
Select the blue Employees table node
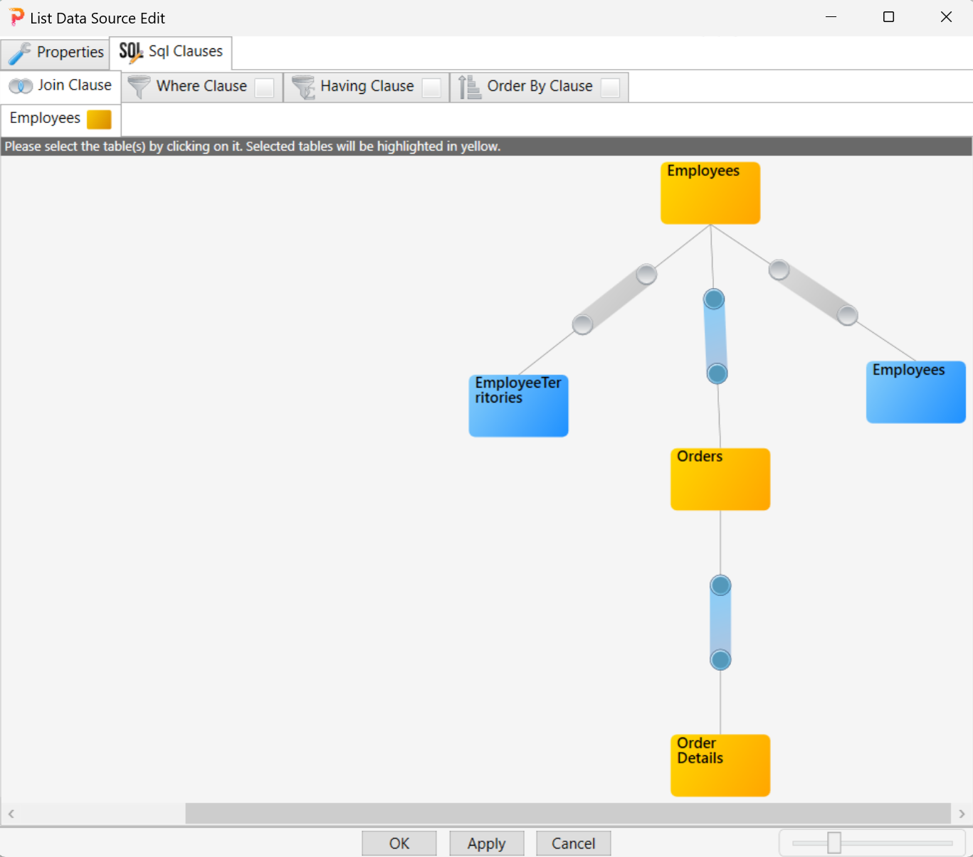tap(915, 392)
